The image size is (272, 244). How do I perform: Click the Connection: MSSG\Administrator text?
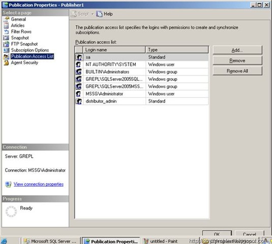[35, 170]
